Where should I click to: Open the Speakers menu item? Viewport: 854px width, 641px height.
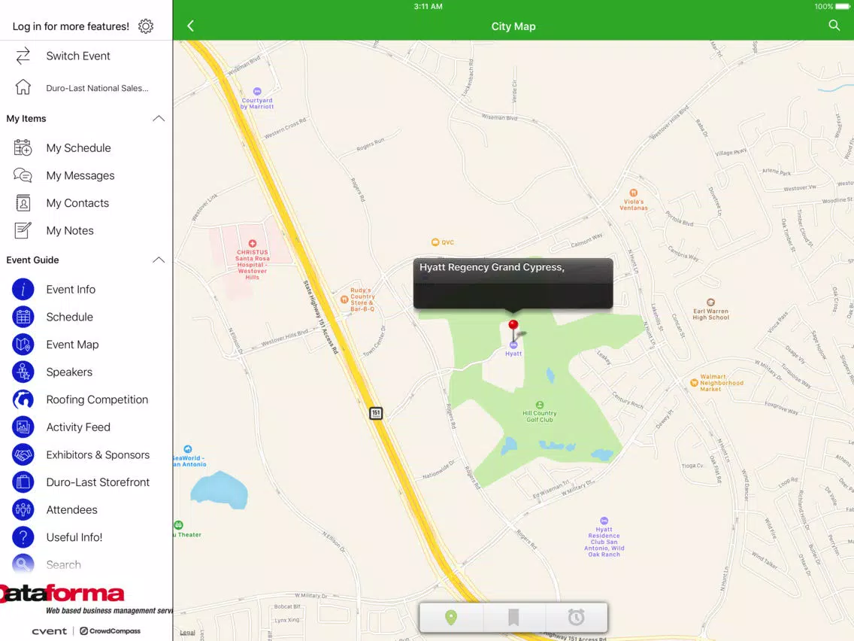point(86,372)
